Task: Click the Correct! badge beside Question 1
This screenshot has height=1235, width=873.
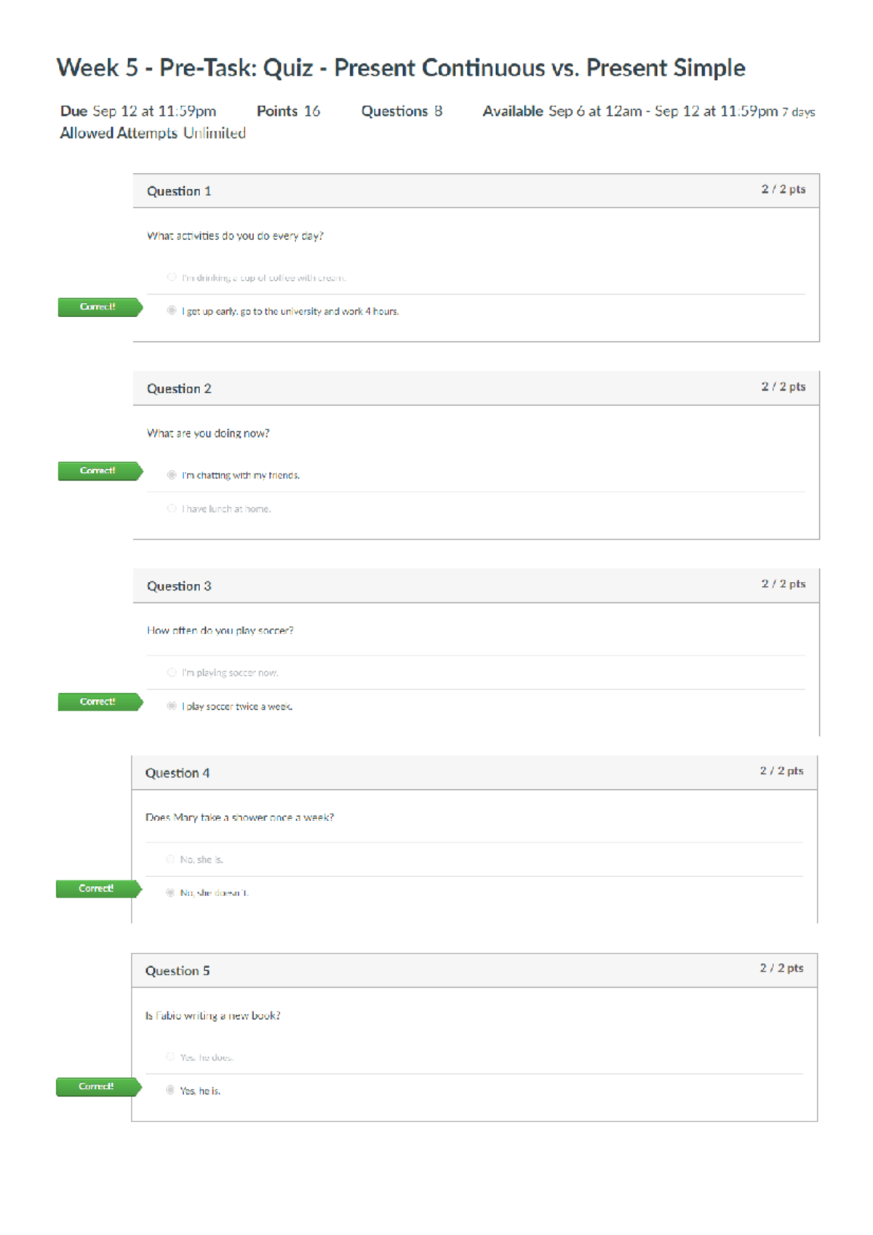Action: click(100, 307)
